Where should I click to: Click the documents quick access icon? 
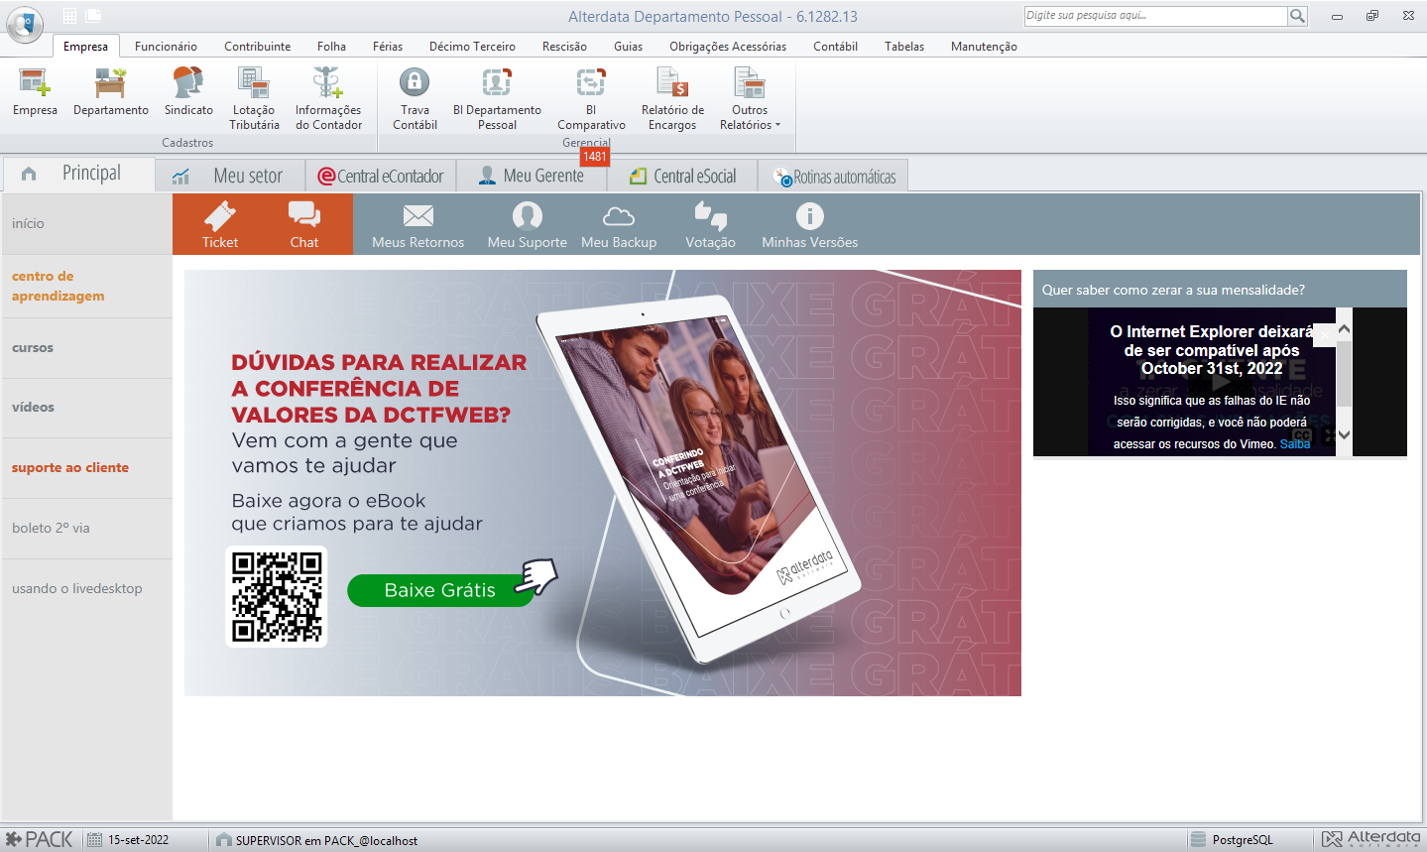pos(93,16)
